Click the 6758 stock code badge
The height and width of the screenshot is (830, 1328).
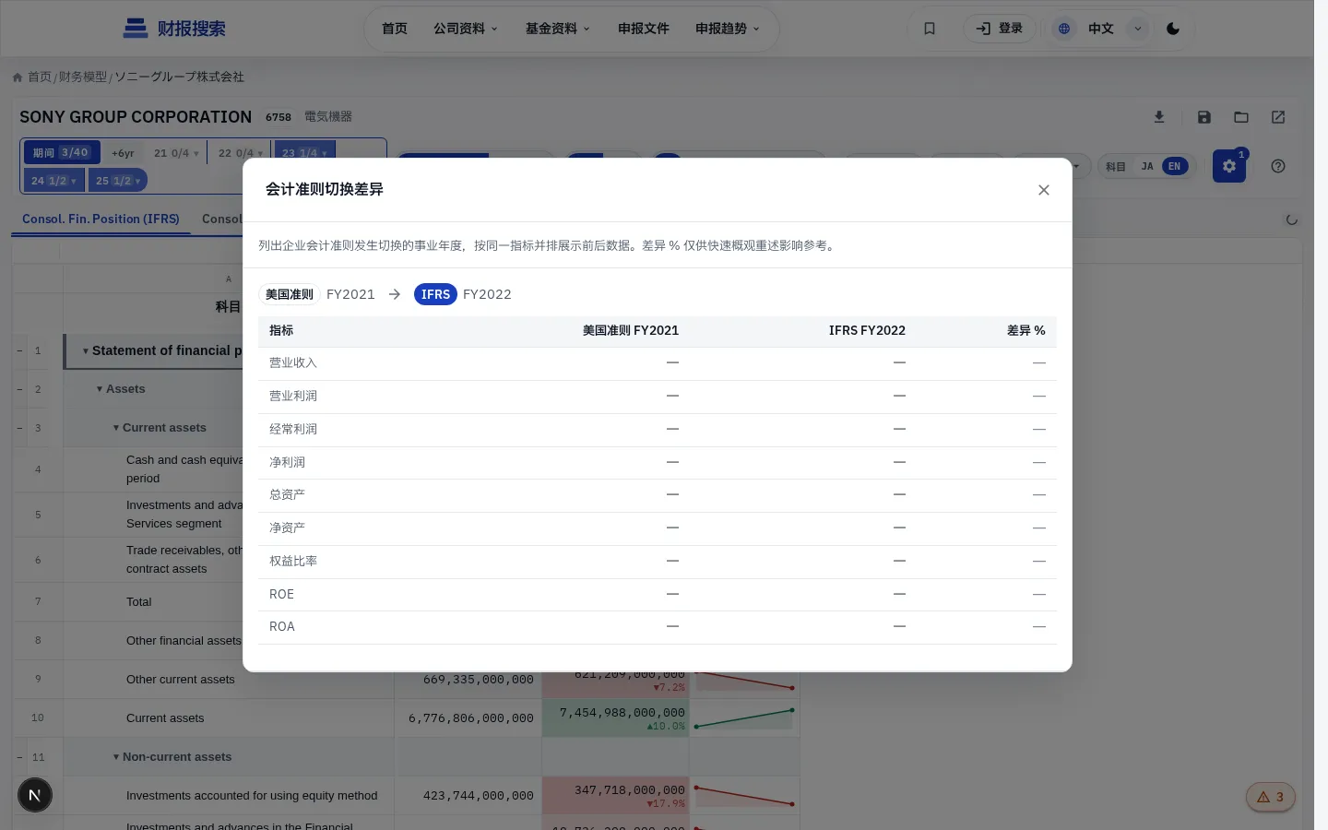point(279,117)
